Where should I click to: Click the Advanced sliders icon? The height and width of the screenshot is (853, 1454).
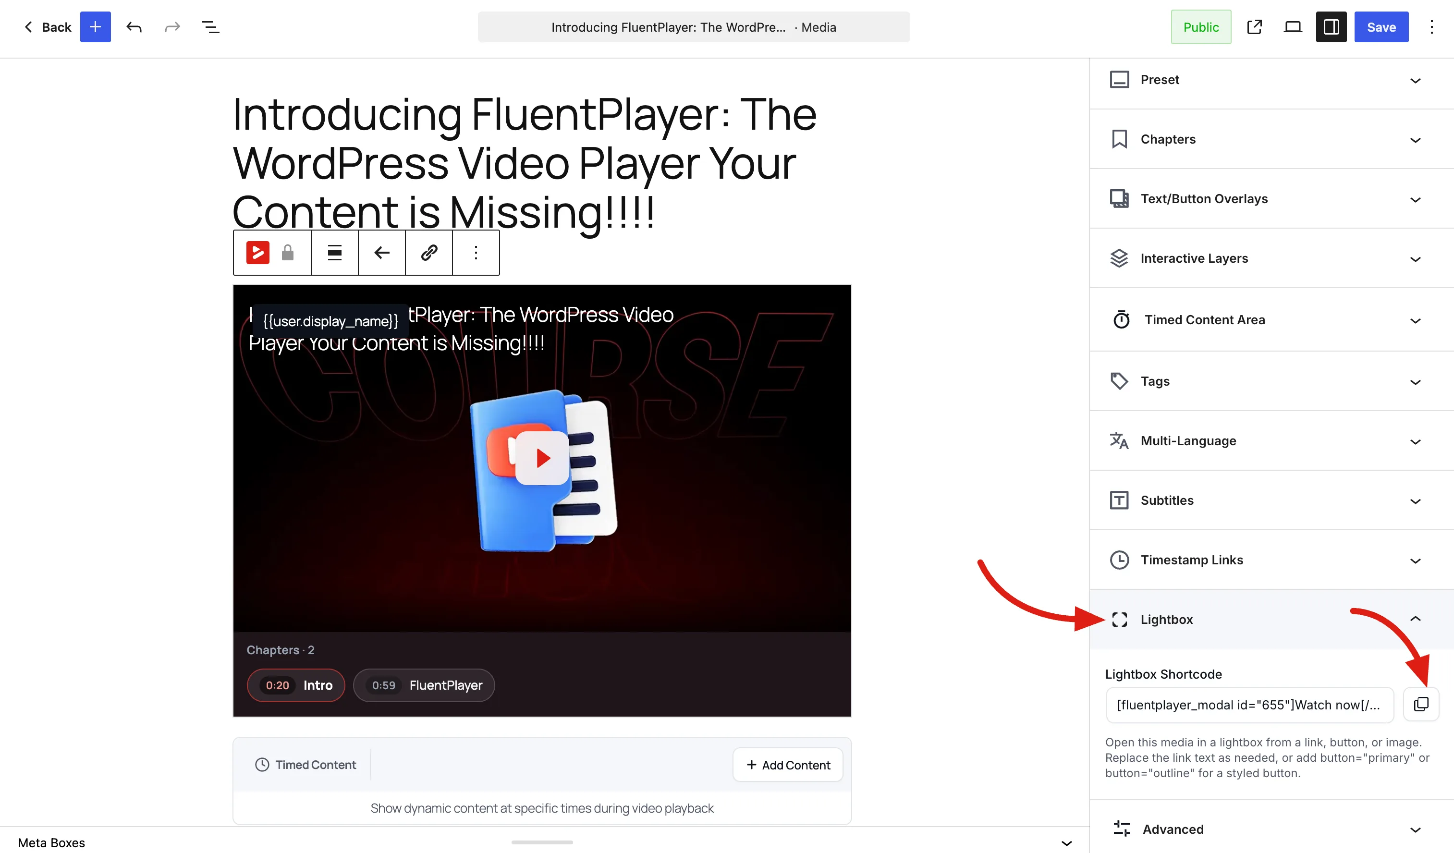pyautogui.click(x=1122, y=829)
